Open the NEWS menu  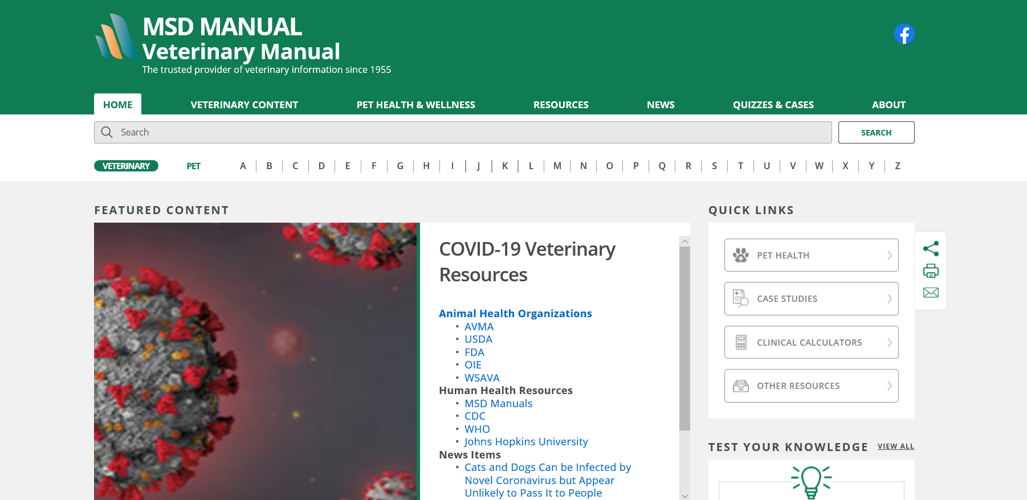click(661, 105)
